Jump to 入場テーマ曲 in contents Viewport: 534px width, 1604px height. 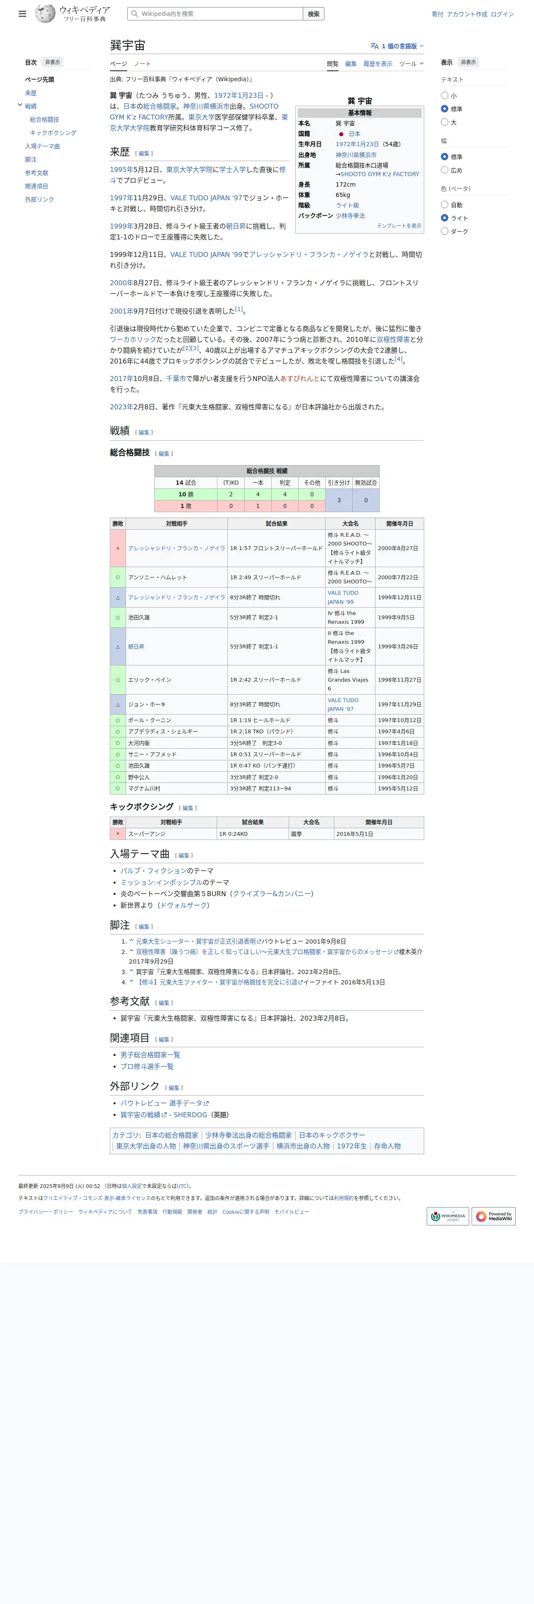[x=42, y=146]
